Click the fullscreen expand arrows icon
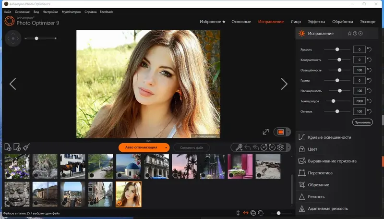Image resolution: width=384 pixels, height=219 pixels. click(266, 132)
